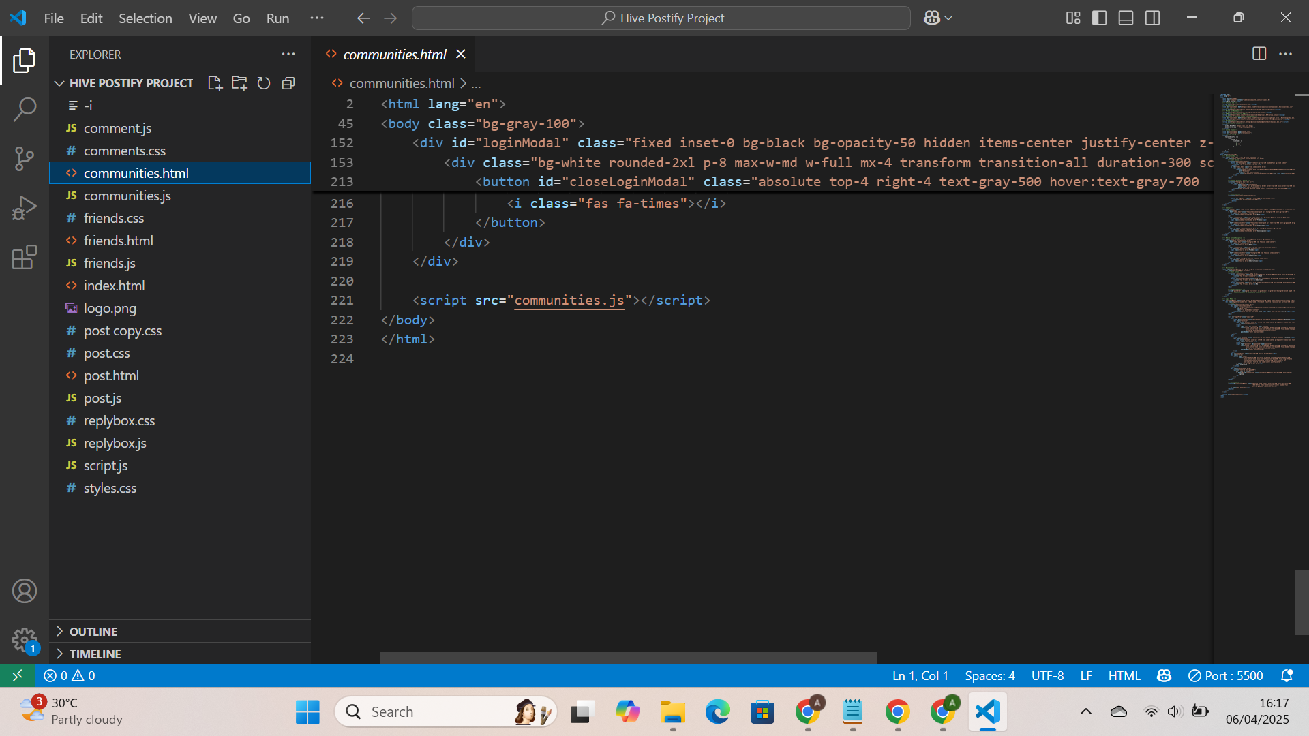This screenshot has height=736, width=1309.
Task: Change file encoding UTF-8
Action: pyautogui.click(x=1047, y=675)
